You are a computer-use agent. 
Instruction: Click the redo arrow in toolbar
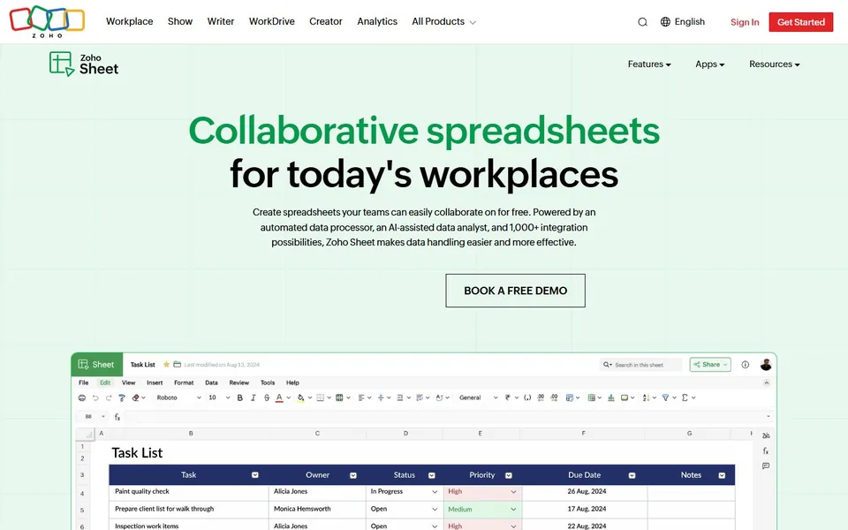click(109, 397)
